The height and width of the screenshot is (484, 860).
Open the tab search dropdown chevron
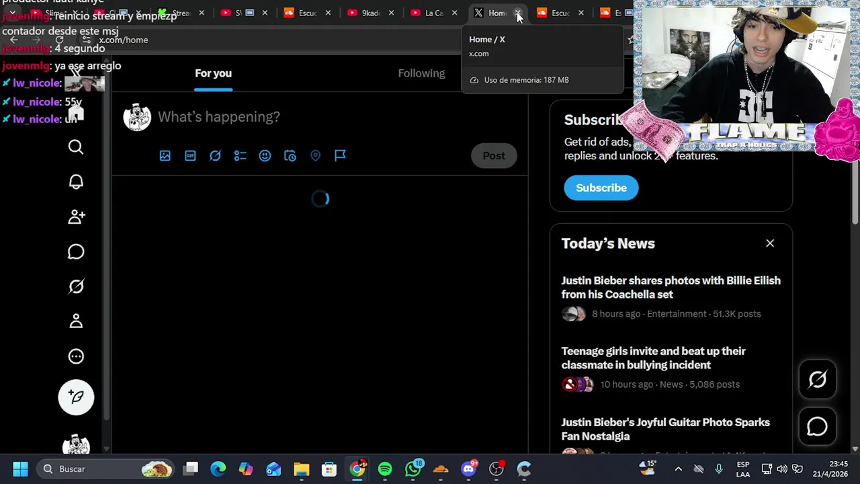[12, 13]
